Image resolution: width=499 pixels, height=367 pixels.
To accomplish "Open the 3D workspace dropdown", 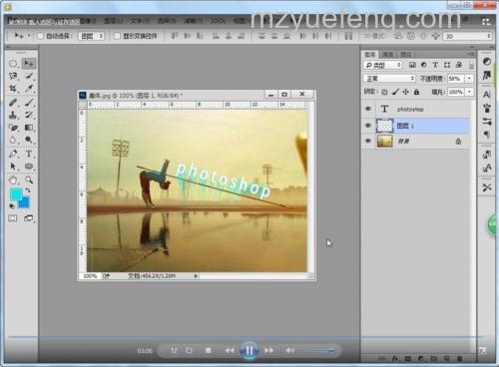I will [467, 36].
